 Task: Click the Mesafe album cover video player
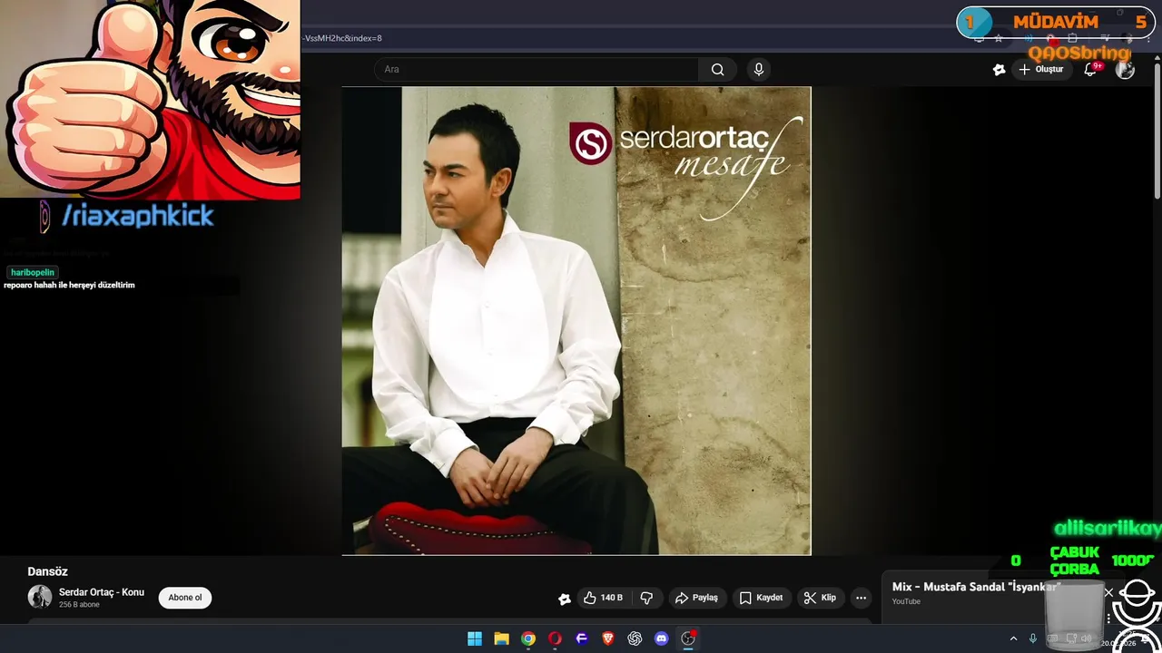point(576,320)
